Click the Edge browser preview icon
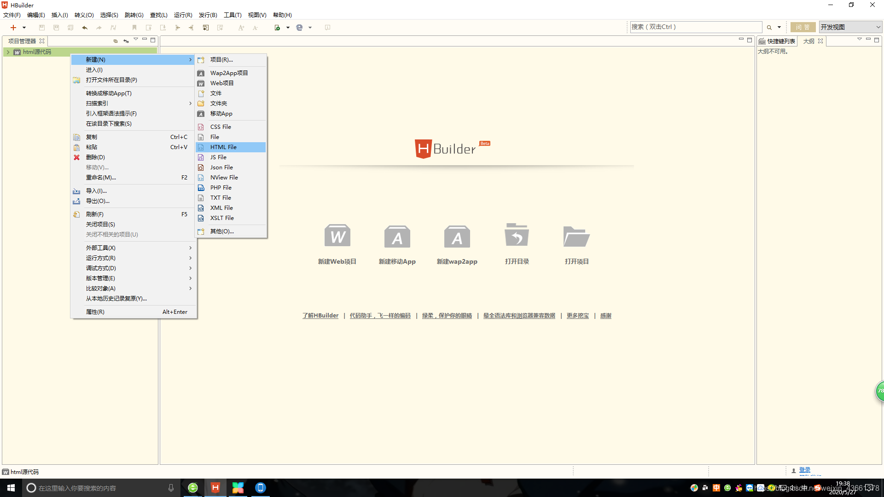This screenshot has width=884, height=497. [299, 28]
